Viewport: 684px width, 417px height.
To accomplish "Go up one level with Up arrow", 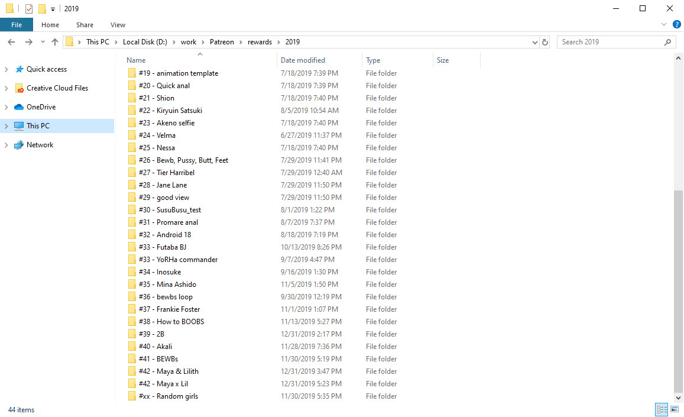I will pyautogui.click(x=54, y=42).
